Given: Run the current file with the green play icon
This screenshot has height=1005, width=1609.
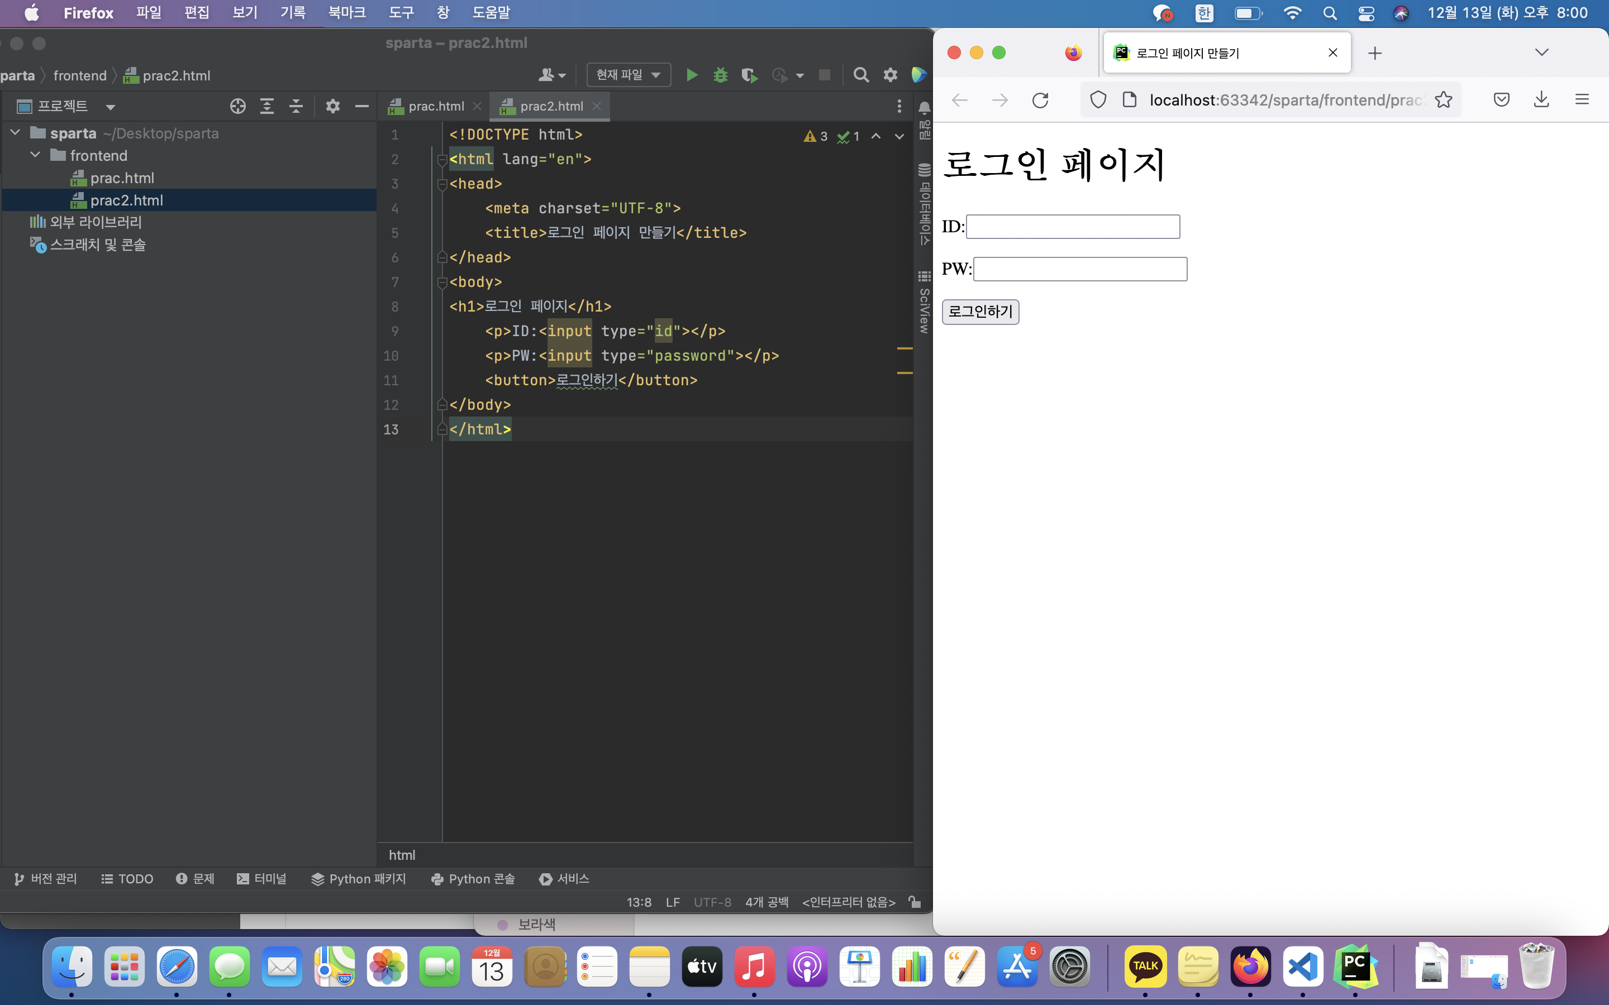Looking at the screenshot, I should point(692,74).
